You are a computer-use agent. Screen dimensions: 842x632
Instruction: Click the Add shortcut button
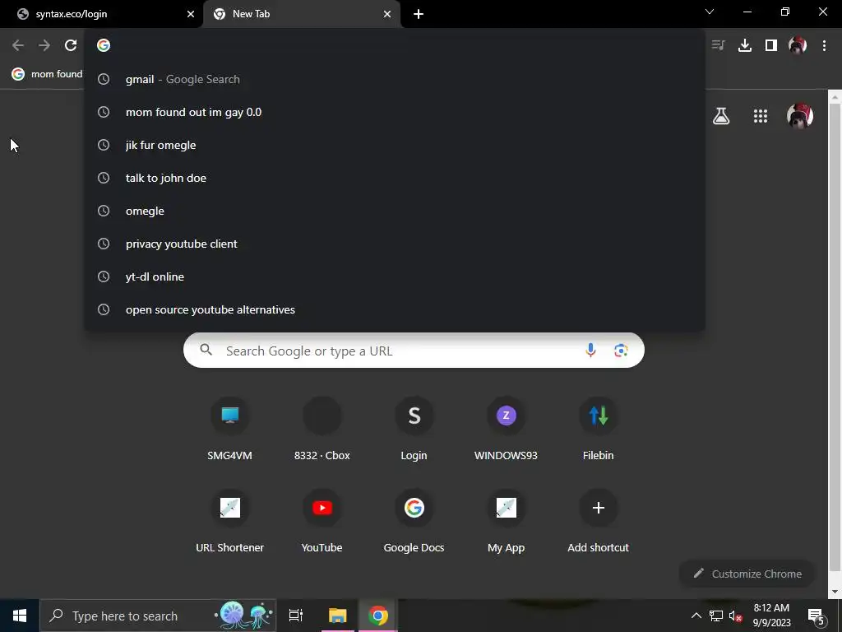[599, 521]
